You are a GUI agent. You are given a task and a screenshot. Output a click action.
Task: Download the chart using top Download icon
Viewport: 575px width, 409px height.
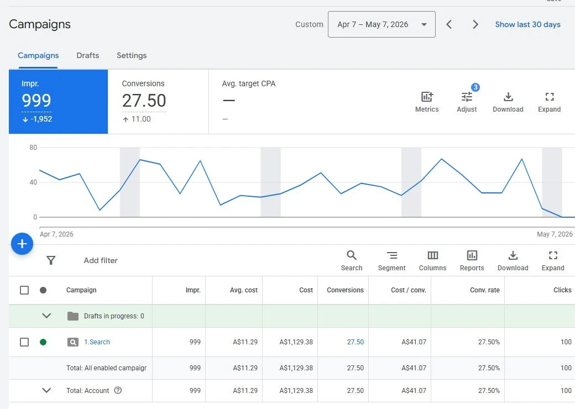(508, 102)
